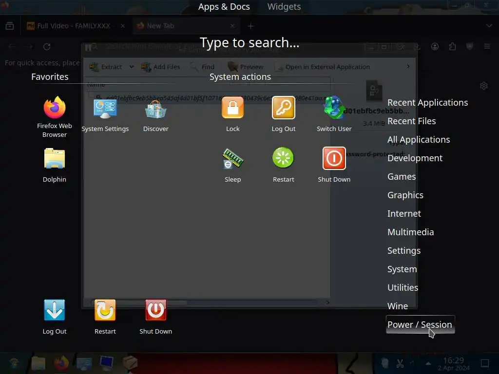The height and width of the screenshot is (374, 499).
Task: Select the Settings category
Action: [404, 251]
